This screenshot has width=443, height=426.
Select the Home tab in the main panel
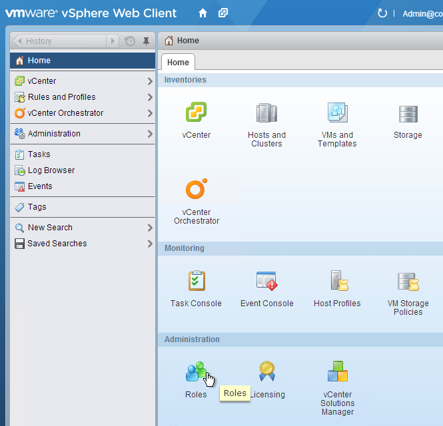click(178, 62)
